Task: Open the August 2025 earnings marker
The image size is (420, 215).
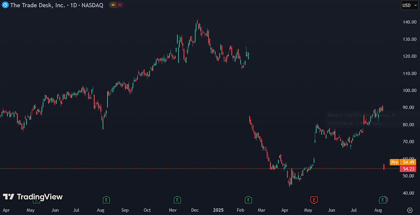Action: pos(383,200)
